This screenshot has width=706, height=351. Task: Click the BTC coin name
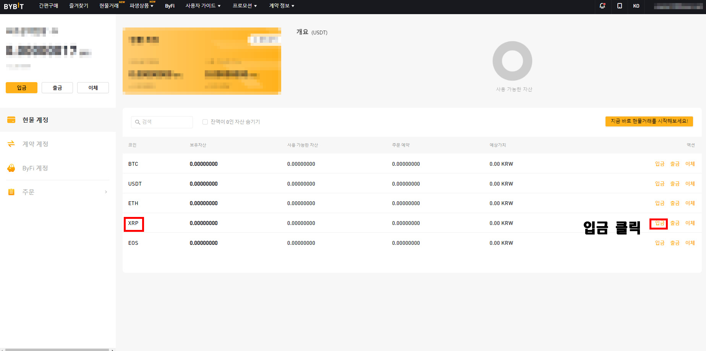click(x=133, y=164)
